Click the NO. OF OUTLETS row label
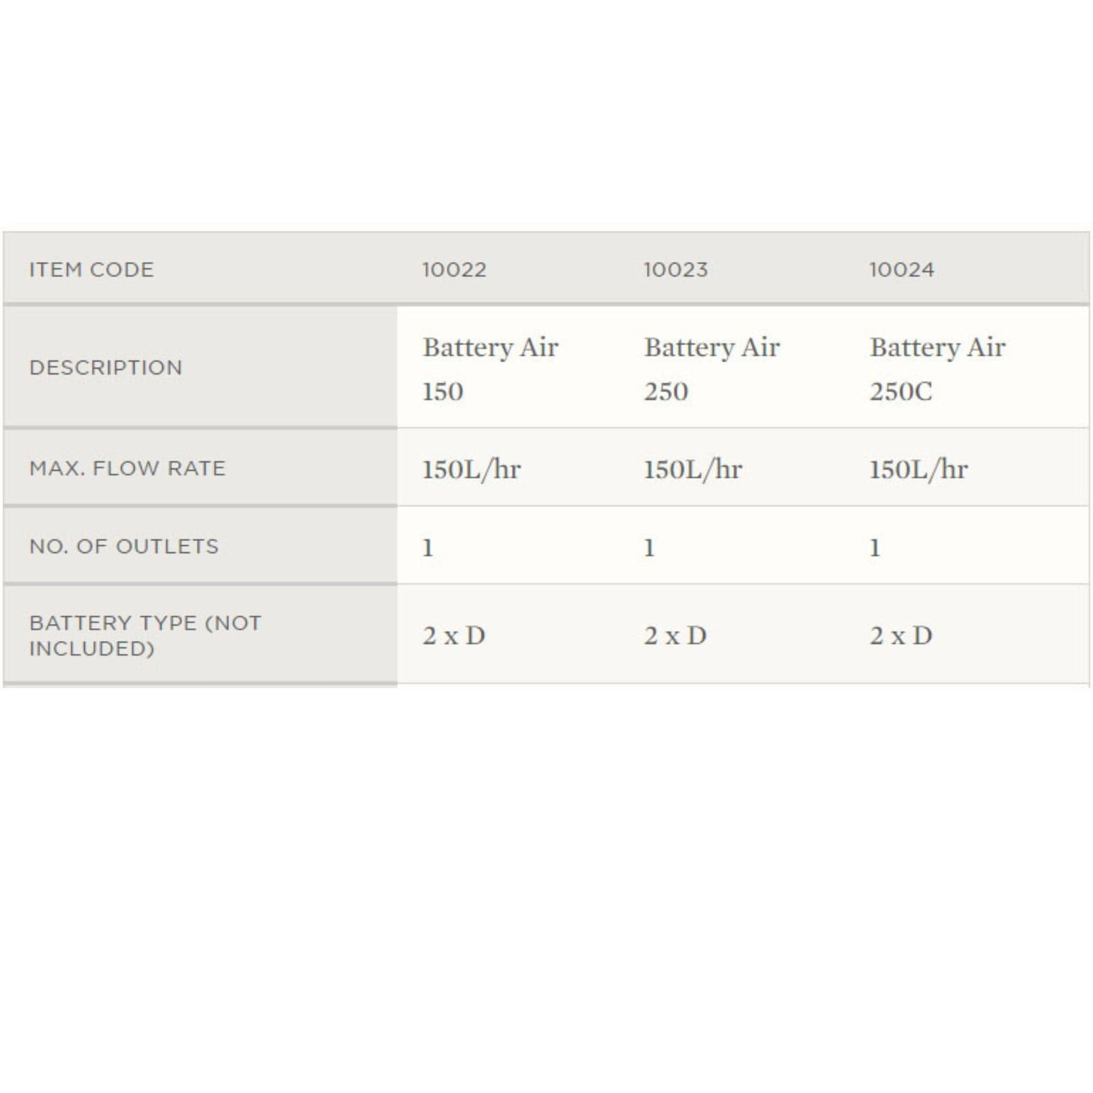Viewport: 1093px width, 1093px height. [124, 546]
